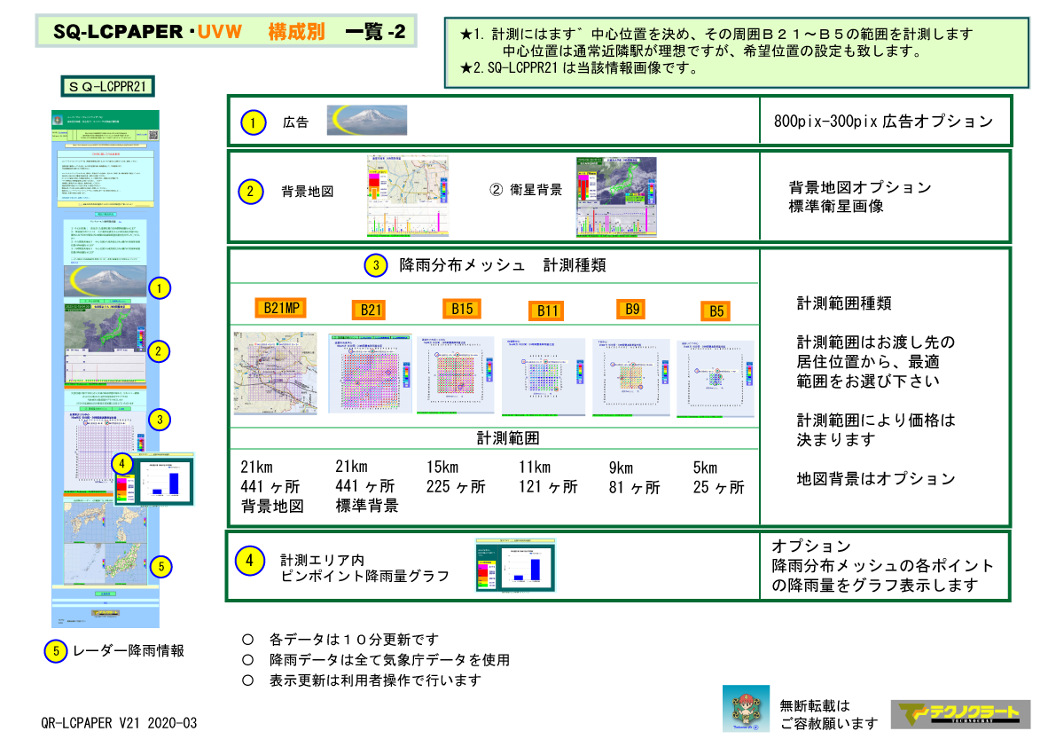The width and height of the screenshot is (1056, 747).
Task: Pick the B5 orange range label
Action: (x=716, y=311)
